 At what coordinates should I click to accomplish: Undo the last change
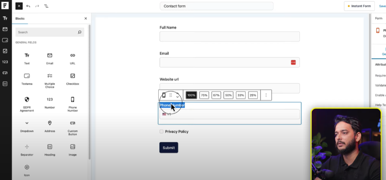pos(28,6)
